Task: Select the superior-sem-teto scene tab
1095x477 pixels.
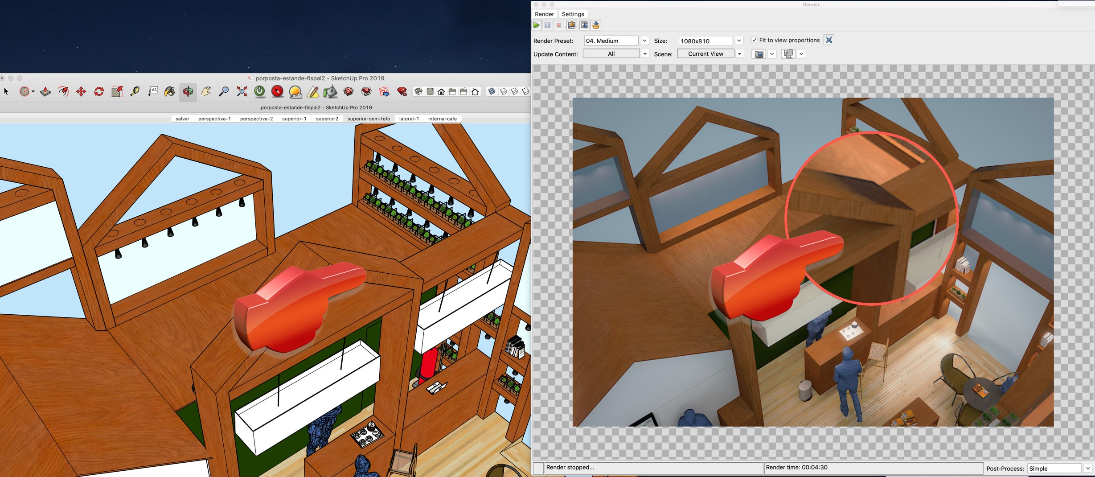Action: click(369, 119)
